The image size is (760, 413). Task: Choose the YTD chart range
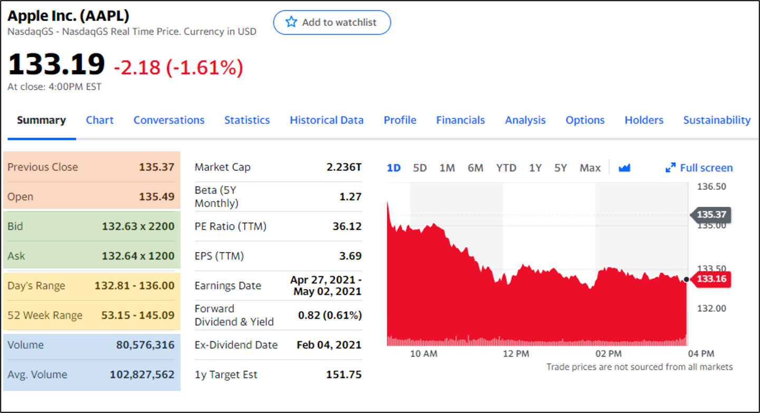tap(506, 168)
